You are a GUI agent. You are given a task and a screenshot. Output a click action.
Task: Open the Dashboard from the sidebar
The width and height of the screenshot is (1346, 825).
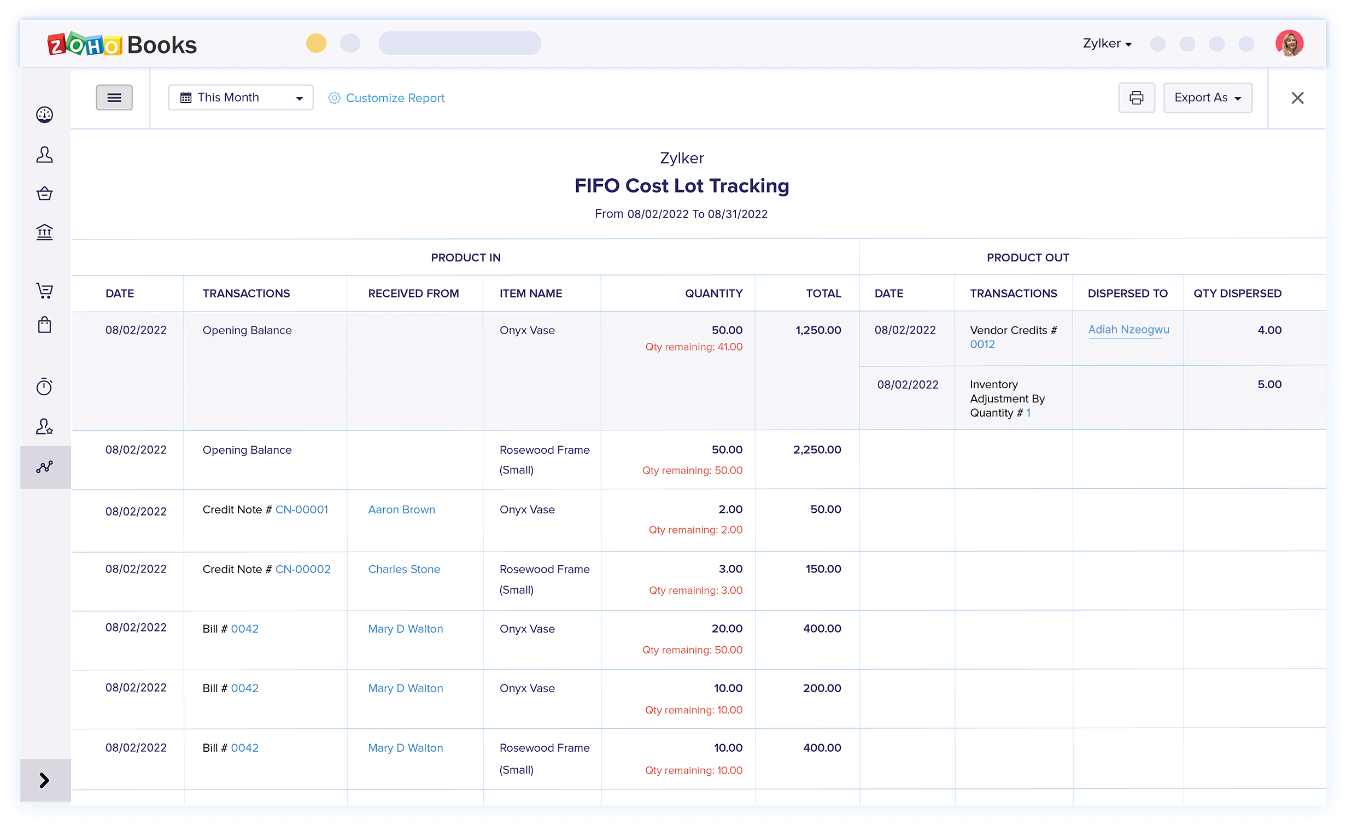coord(45,115)
